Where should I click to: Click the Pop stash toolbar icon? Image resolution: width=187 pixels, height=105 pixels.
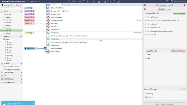point(105,1)
